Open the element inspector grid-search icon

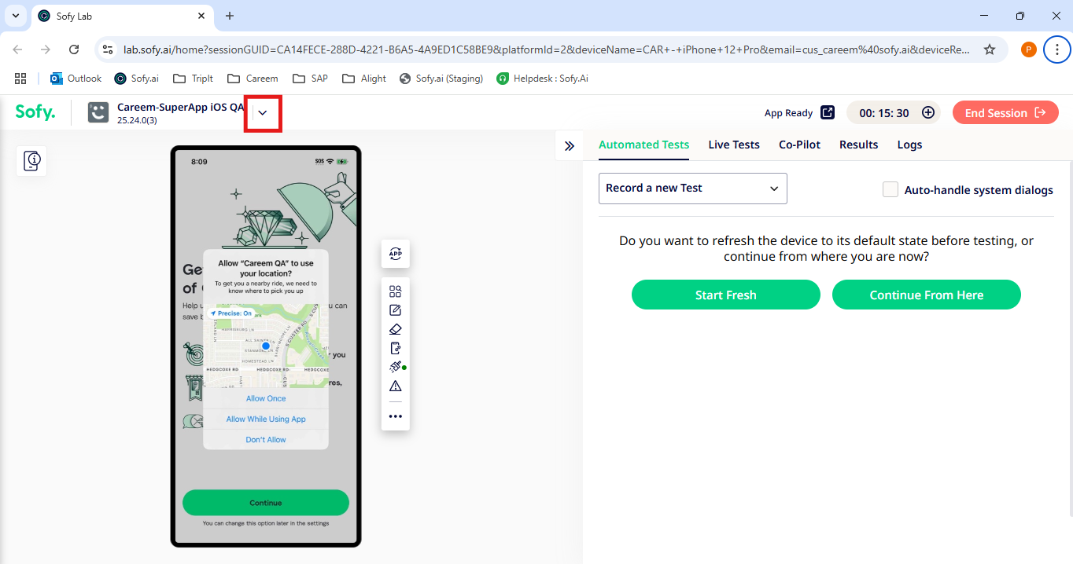pos(396,291)
